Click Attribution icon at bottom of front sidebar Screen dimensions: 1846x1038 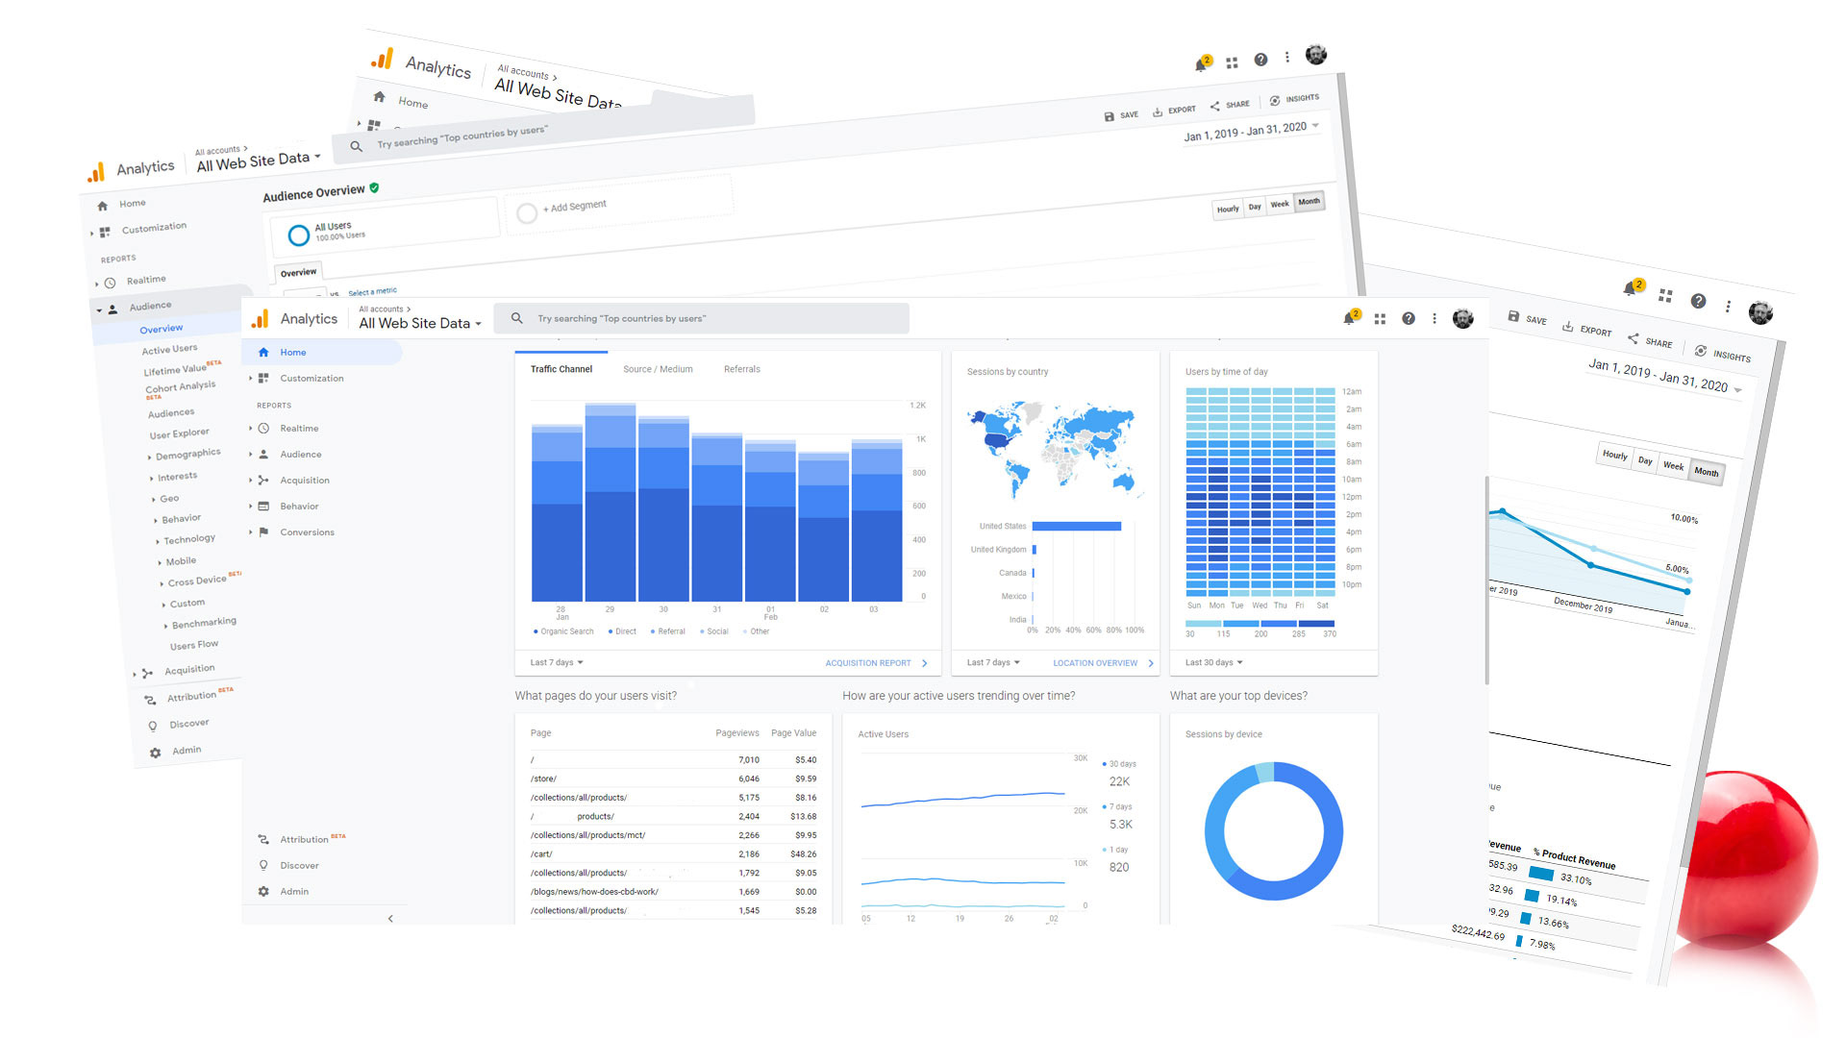[263, 840]
